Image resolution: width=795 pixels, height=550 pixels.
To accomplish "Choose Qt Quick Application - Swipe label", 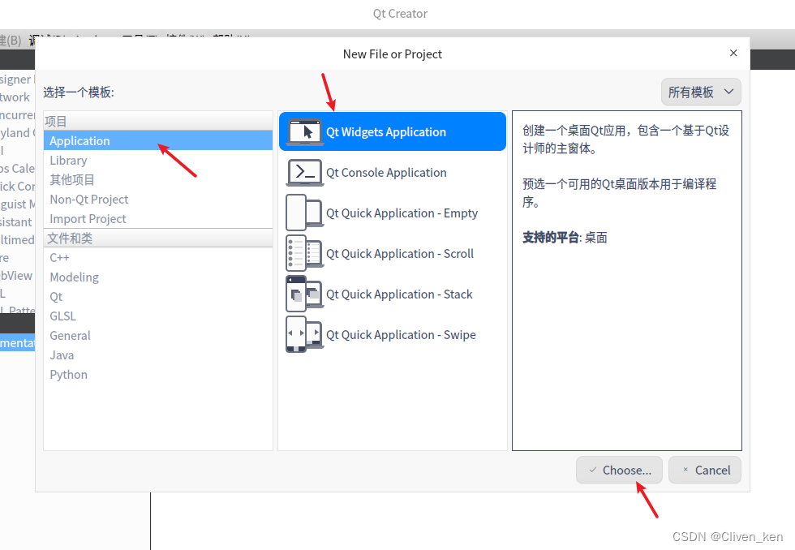I will 401,334.
